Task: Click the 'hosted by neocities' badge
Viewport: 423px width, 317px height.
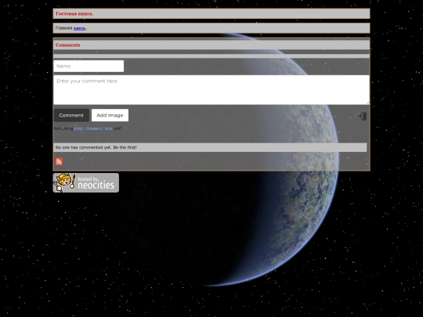Action: coord(86,182)
